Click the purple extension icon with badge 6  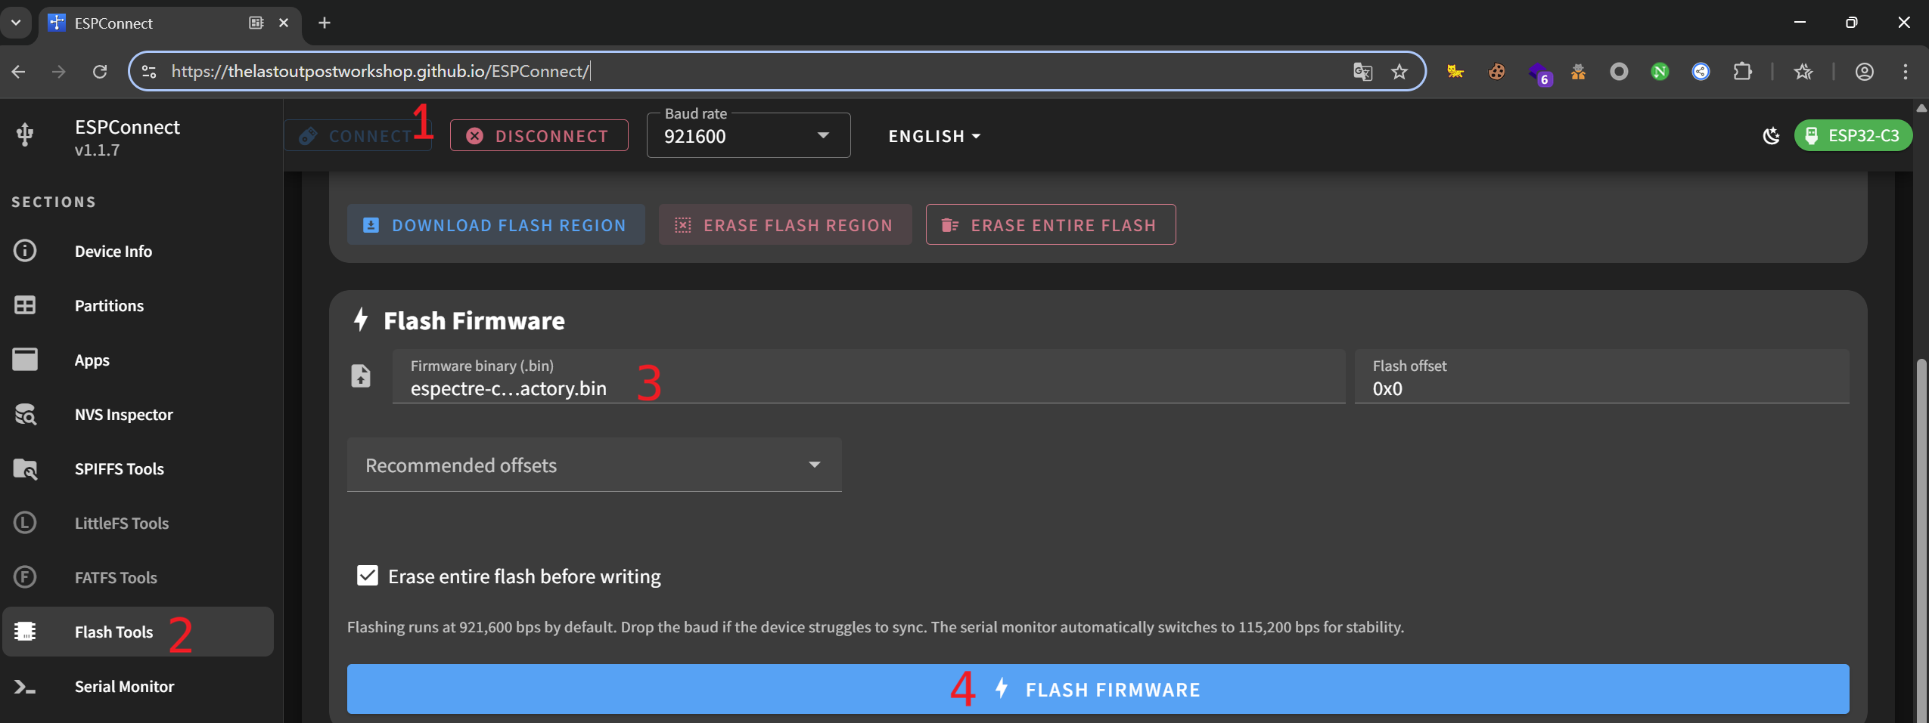click(x=1539, y=73)
